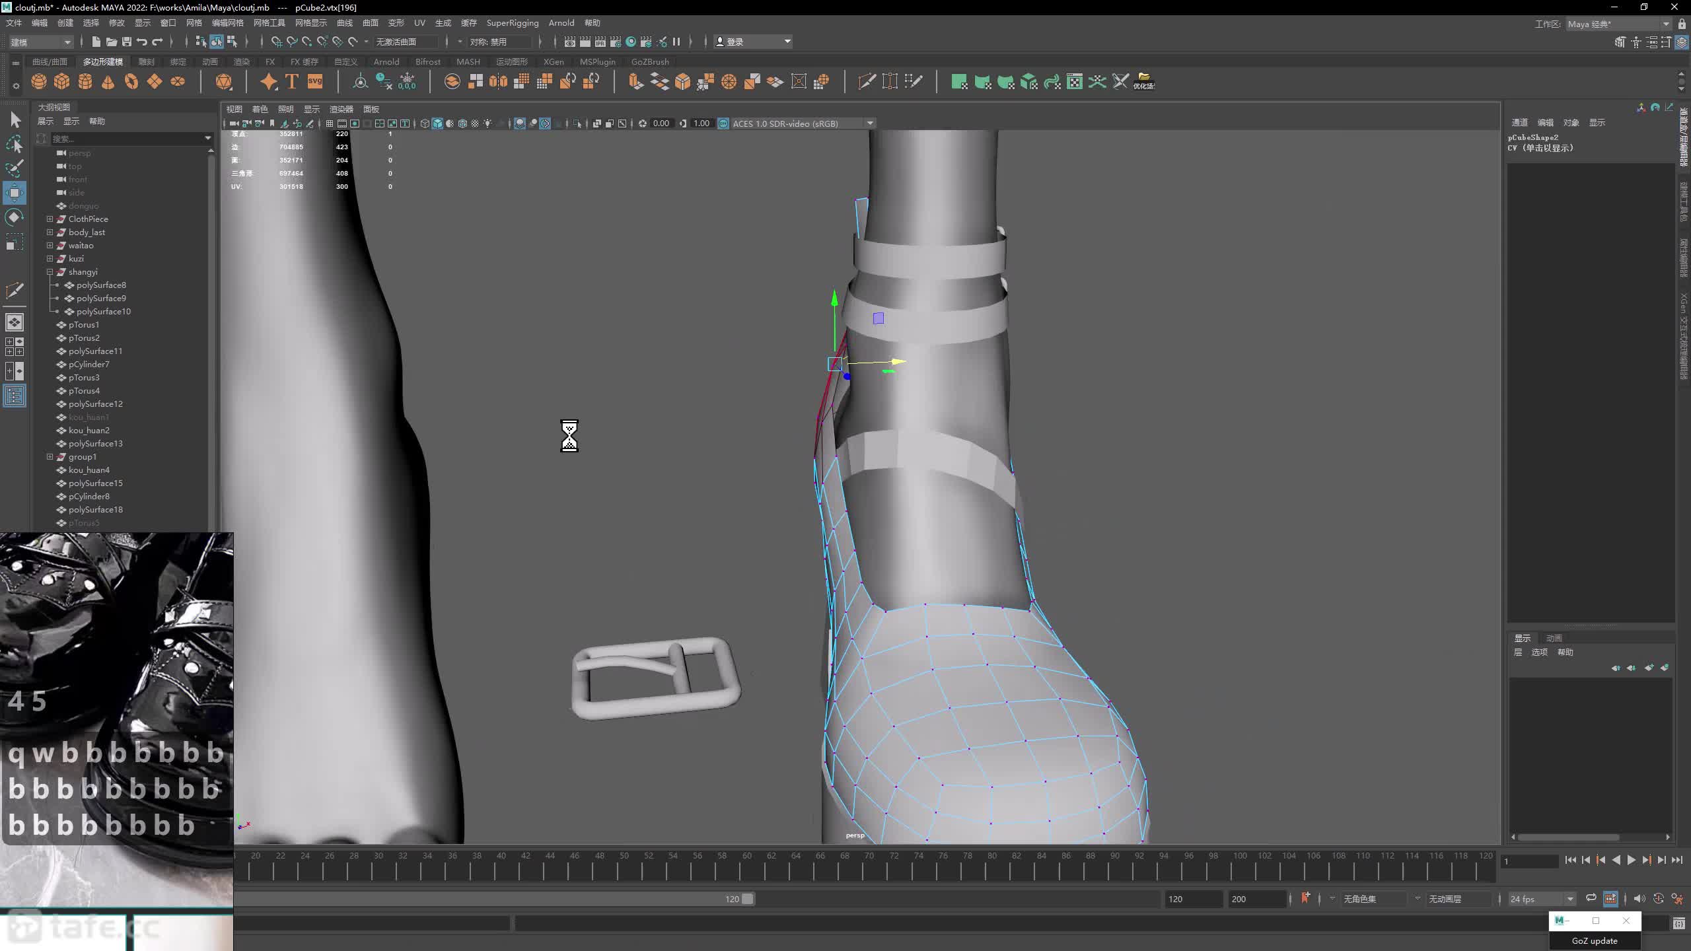Image resolution: width=1691 pixels, height=951 pixels.
Task: Click the viewport exposure value field 0.00
Action: (x=661, y=123)
